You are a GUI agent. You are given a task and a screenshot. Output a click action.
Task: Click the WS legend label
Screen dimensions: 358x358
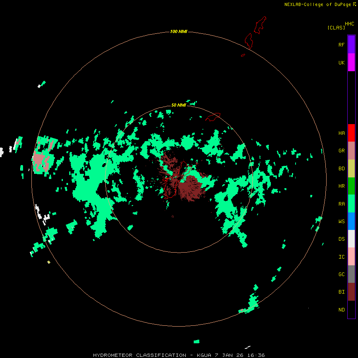[341, 222]
